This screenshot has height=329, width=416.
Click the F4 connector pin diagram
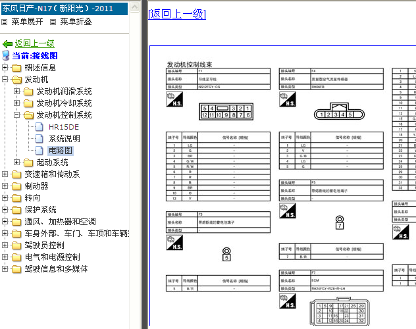point(339,111)
